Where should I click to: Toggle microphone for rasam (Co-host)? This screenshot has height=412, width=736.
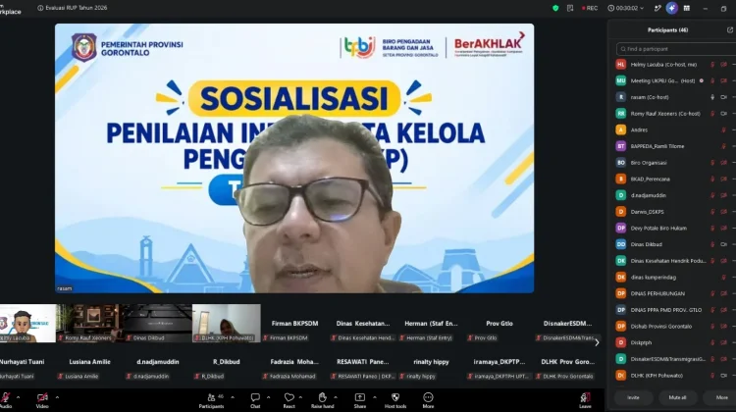pyautogui.click(x=712, y=97)
